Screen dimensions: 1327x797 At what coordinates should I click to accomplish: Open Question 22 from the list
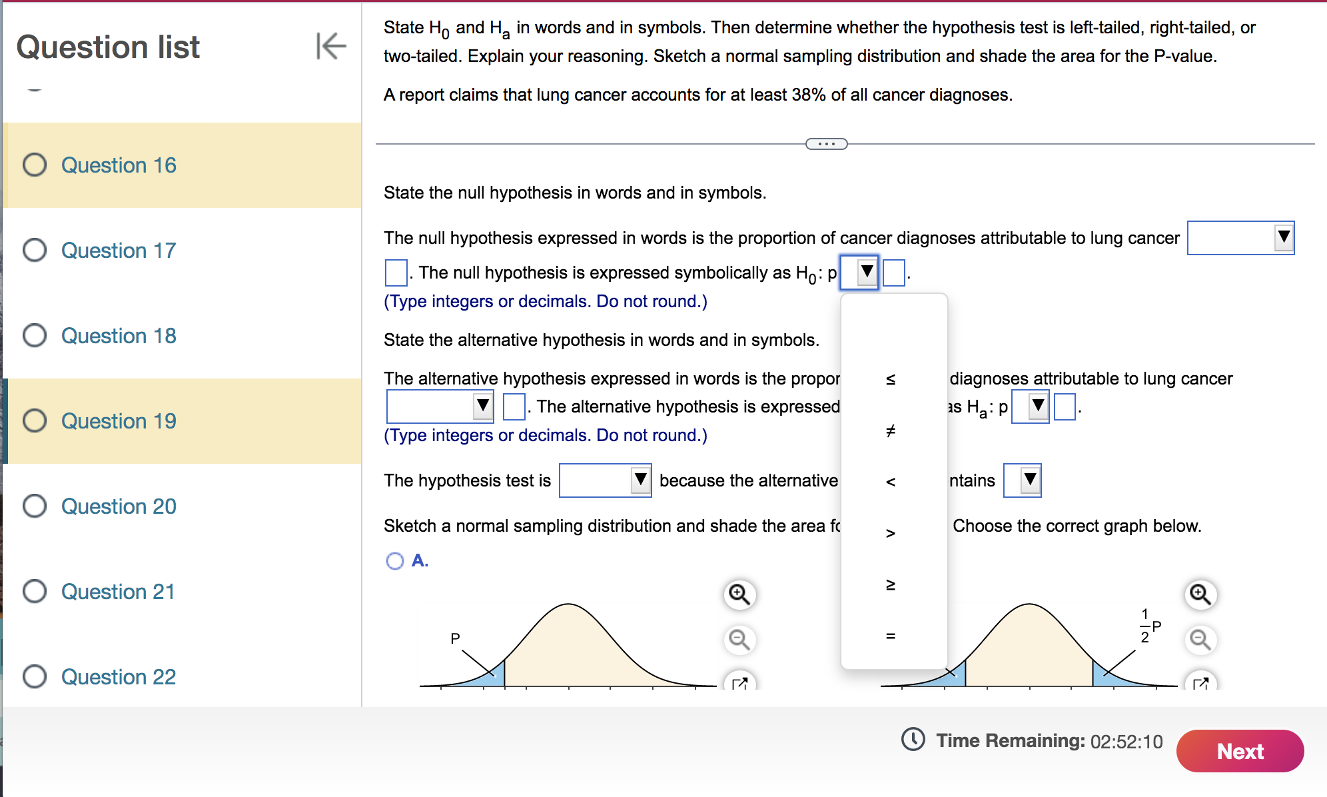118,677
